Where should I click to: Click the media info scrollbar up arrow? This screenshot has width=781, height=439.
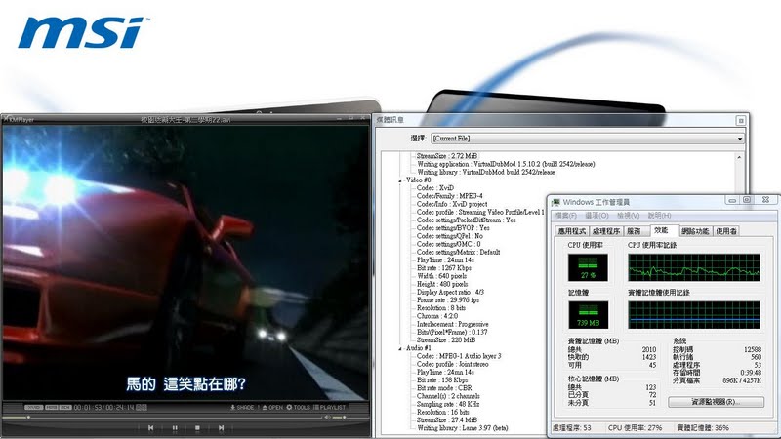click(739, 157)
